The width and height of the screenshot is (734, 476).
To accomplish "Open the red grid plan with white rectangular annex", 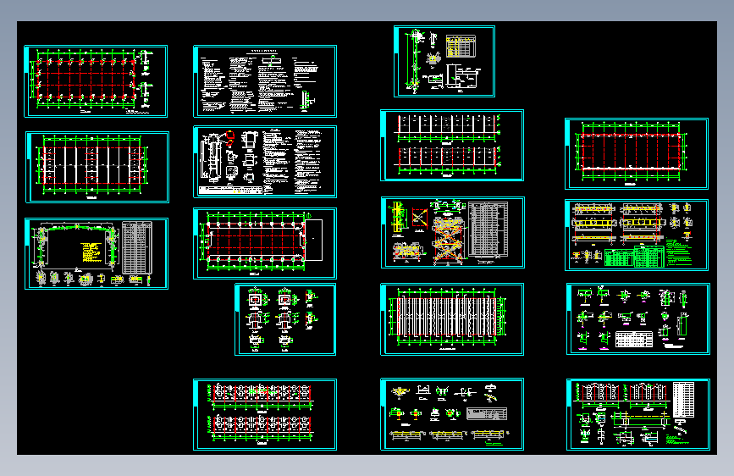I will (265, 244).
